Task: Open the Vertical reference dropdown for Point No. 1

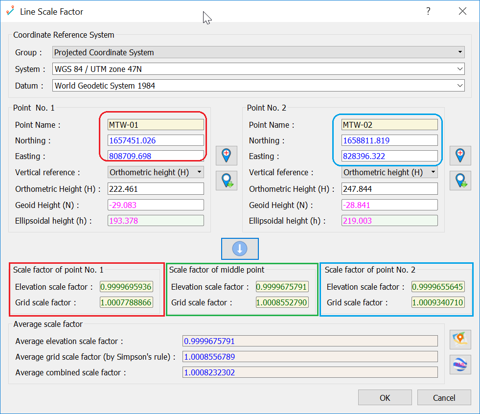Action: pyautogui.click(x=156, y=172)
